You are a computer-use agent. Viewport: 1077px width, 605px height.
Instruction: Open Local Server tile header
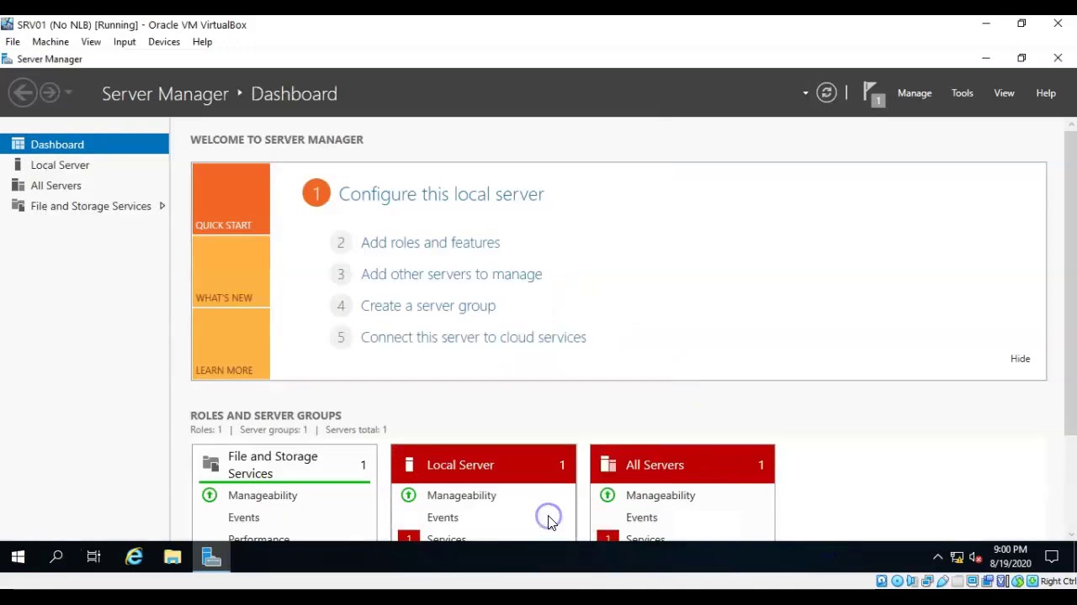coord(483,465)
